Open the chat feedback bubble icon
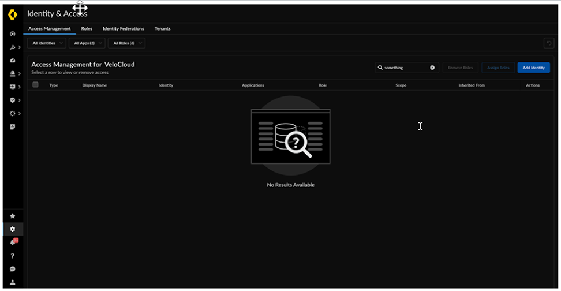The width and height of the screenshot is (561, 291). pyautogui.click(x=12, y=269)
